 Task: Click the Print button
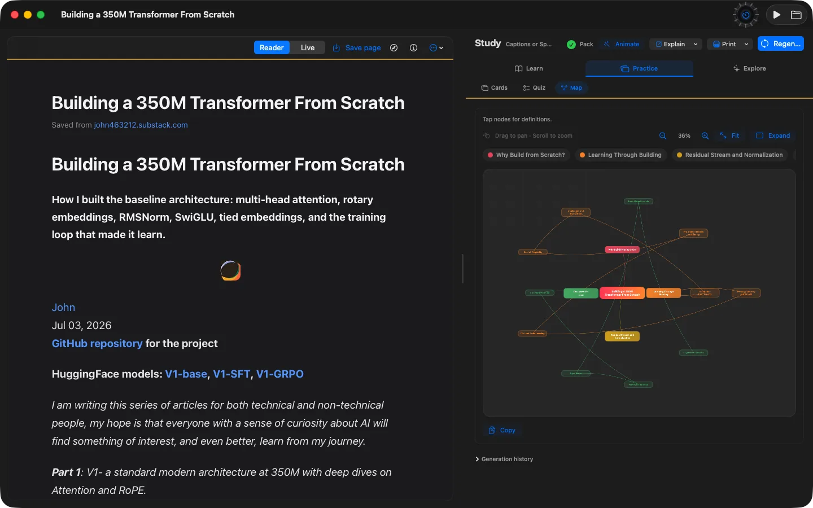click(724, 45)
